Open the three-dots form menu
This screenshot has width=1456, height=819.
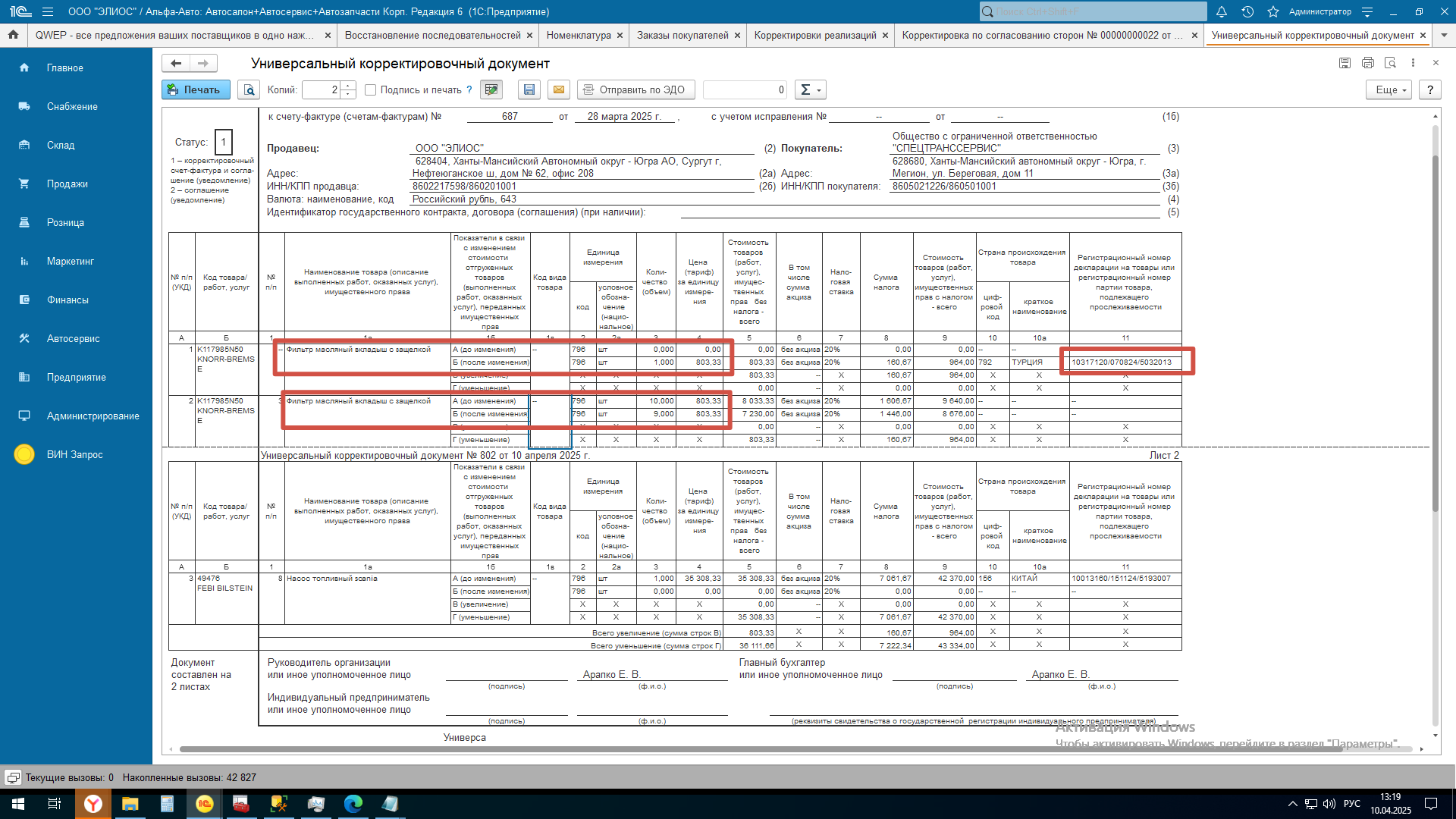tap(1413, 63)
